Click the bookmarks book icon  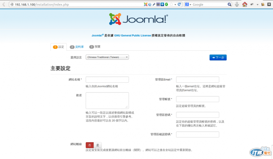click(x=263, y=4)
